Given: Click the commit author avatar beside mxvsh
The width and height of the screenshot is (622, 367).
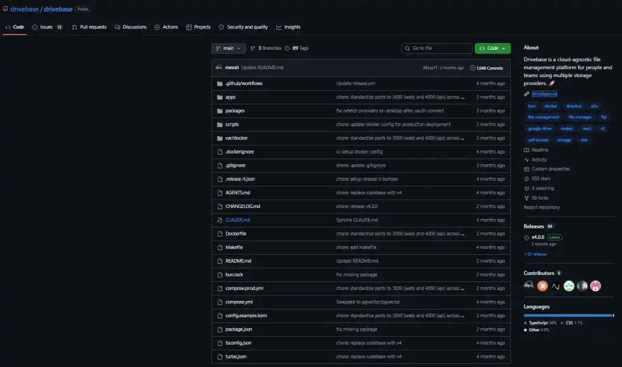Looking at the screenshot, I should tap(219, 67).
